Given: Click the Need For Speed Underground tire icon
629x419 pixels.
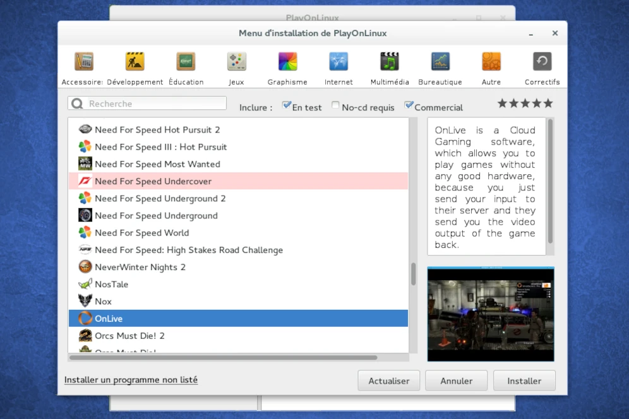Looking at the screenshot, I should tap(85, 215).
